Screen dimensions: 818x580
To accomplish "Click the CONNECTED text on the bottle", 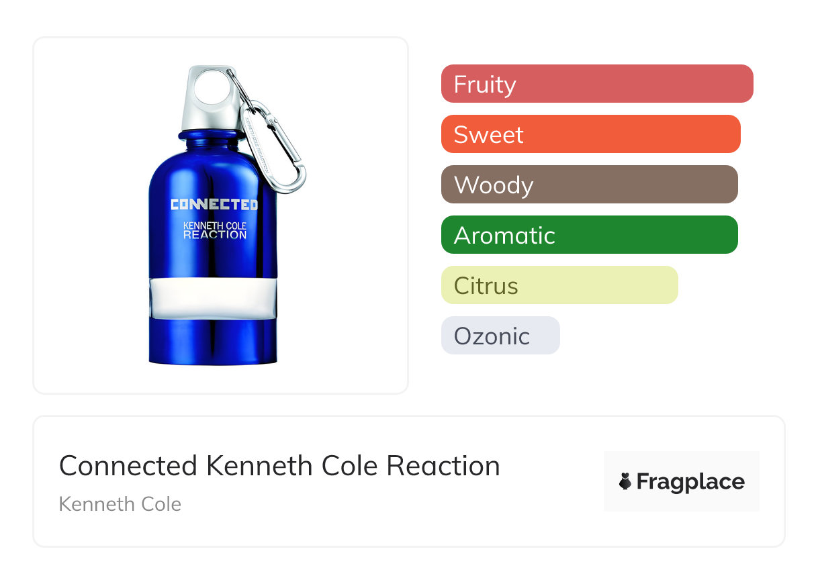I will point(214,204).
